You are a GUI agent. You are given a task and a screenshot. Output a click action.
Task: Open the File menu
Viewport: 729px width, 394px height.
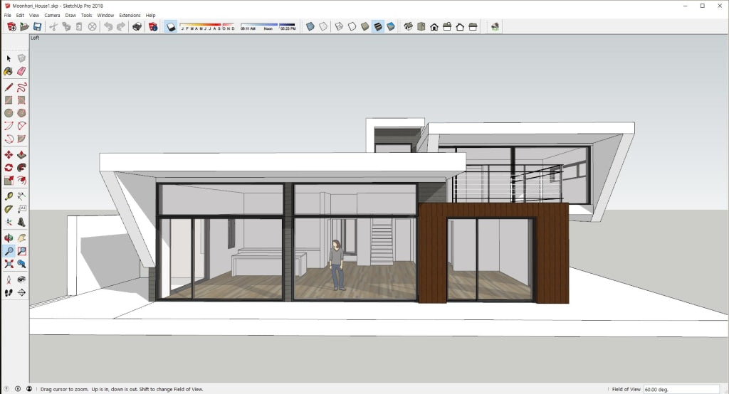pos(7,16)
